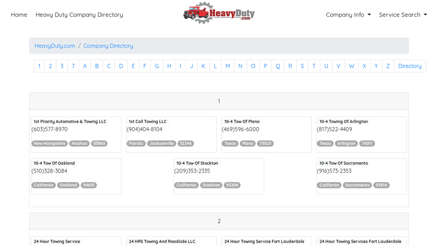Viewport: 438px width, 246px height.
Task: Expand the Service Search dropdown
Action: 403,15
